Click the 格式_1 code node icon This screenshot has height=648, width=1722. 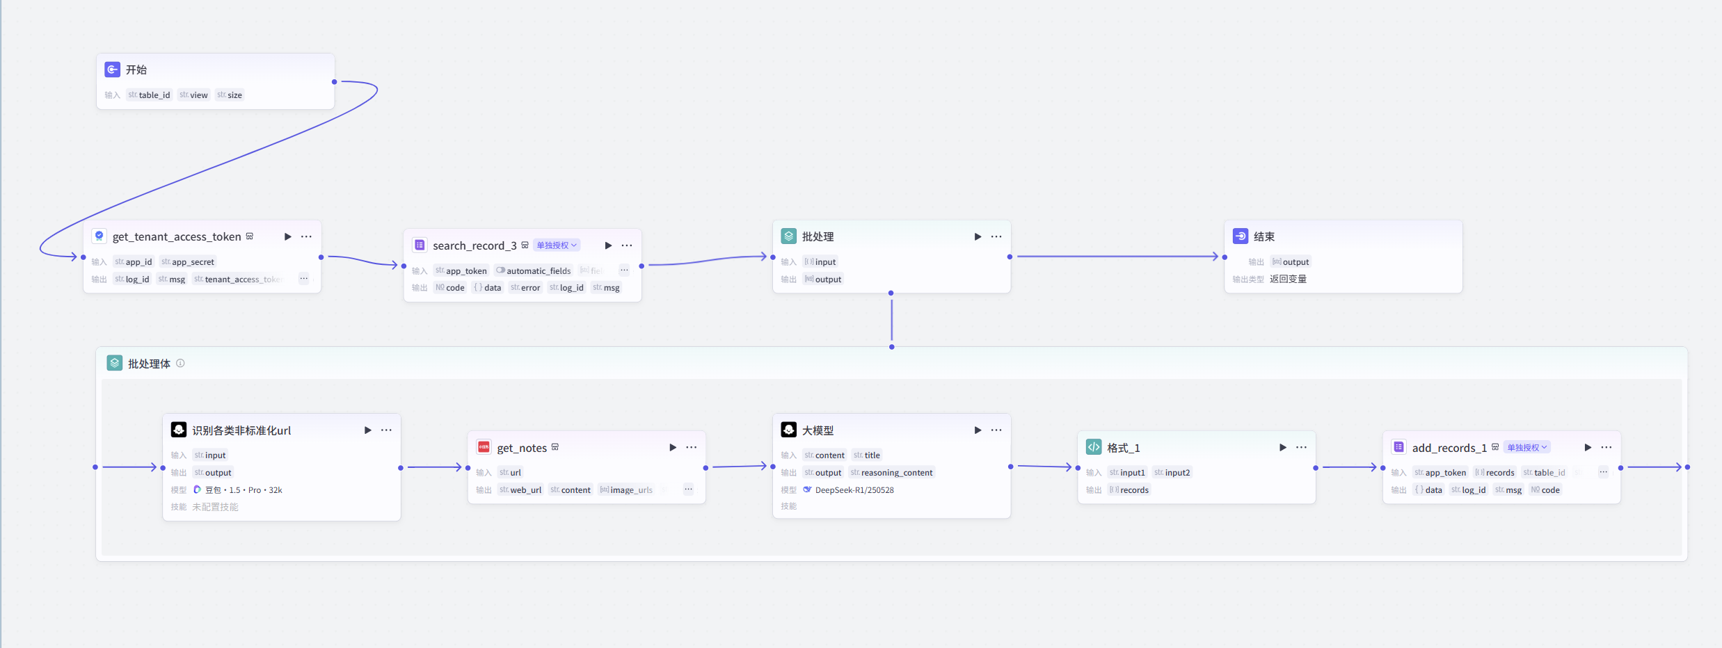click(x=1094, y=447)
